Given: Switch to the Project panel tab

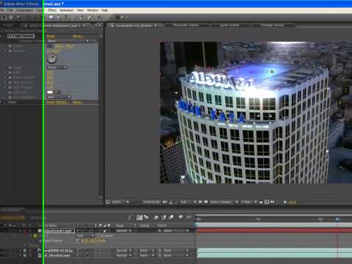Looking at the screenshot, I should (8, 26).
